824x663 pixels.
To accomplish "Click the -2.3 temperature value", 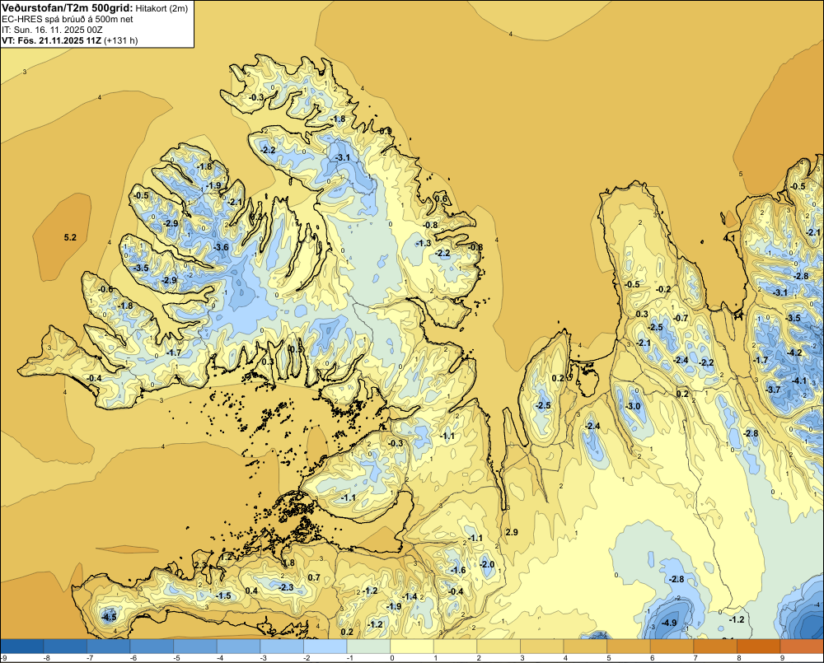I will click(286, 587).
